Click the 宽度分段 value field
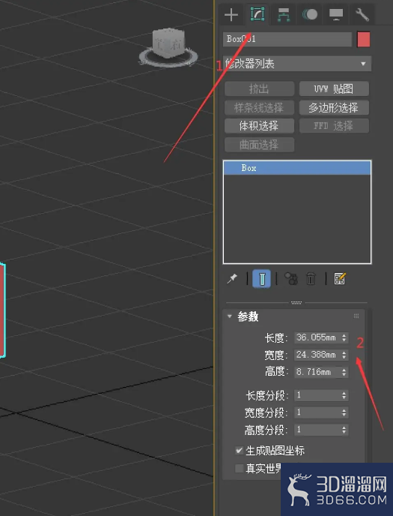 [x=317, y=412]
